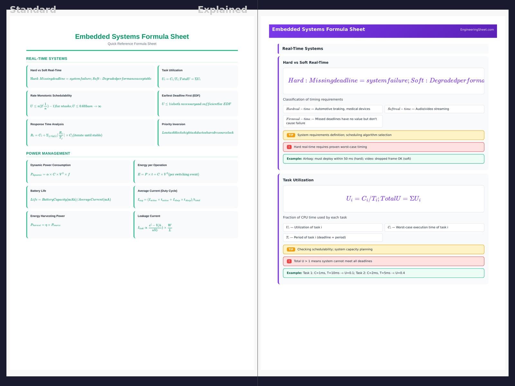This screenshot has width=515, height=386.
Task: Click the TIP badge about checking schedulability
Action: (x=291, y=250)
